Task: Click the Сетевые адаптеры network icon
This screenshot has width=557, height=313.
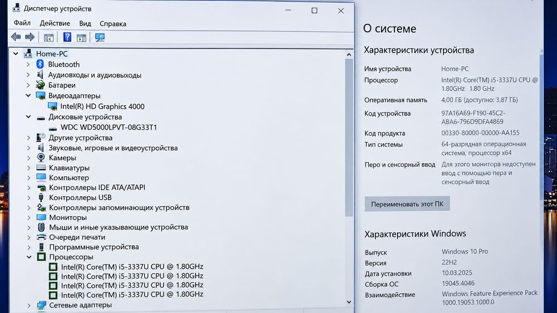Action: coord(42,305)
